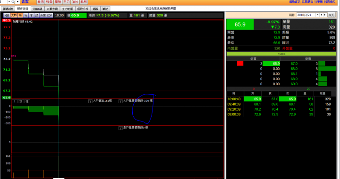The height and width of the screenshot is (179, 340).
Task: Switch to the 即時走勢 tab
Action: (23, 8)
